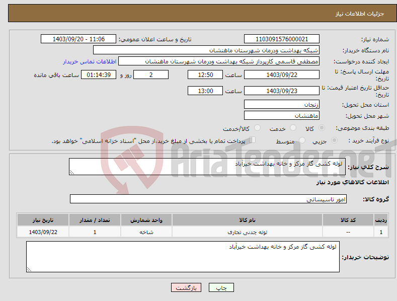This screenshot has width=397, height=301.
Task: Click the نوع فرآیند خرید label
Action: pyautogui.click(x=369, y=140)
